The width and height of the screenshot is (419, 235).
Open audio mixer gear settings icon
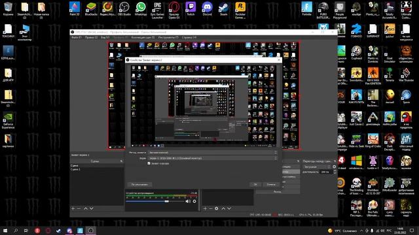pyautogui.click(x=194, y=202)
